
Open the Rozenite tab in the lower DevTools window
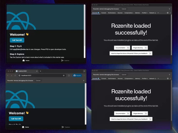[96, 78]
